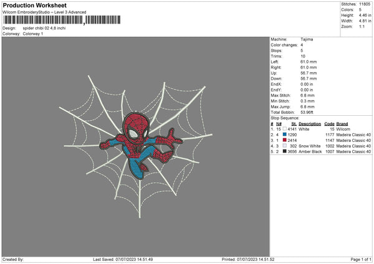The image size is (374, 264).
Task: Click the Machine value 'Tajima'
Action: coord(307,39)
